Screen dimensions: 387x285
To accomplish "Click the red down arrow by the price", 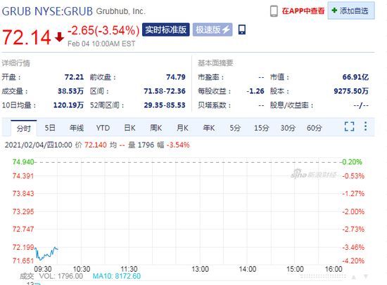I will pos(59,37).
